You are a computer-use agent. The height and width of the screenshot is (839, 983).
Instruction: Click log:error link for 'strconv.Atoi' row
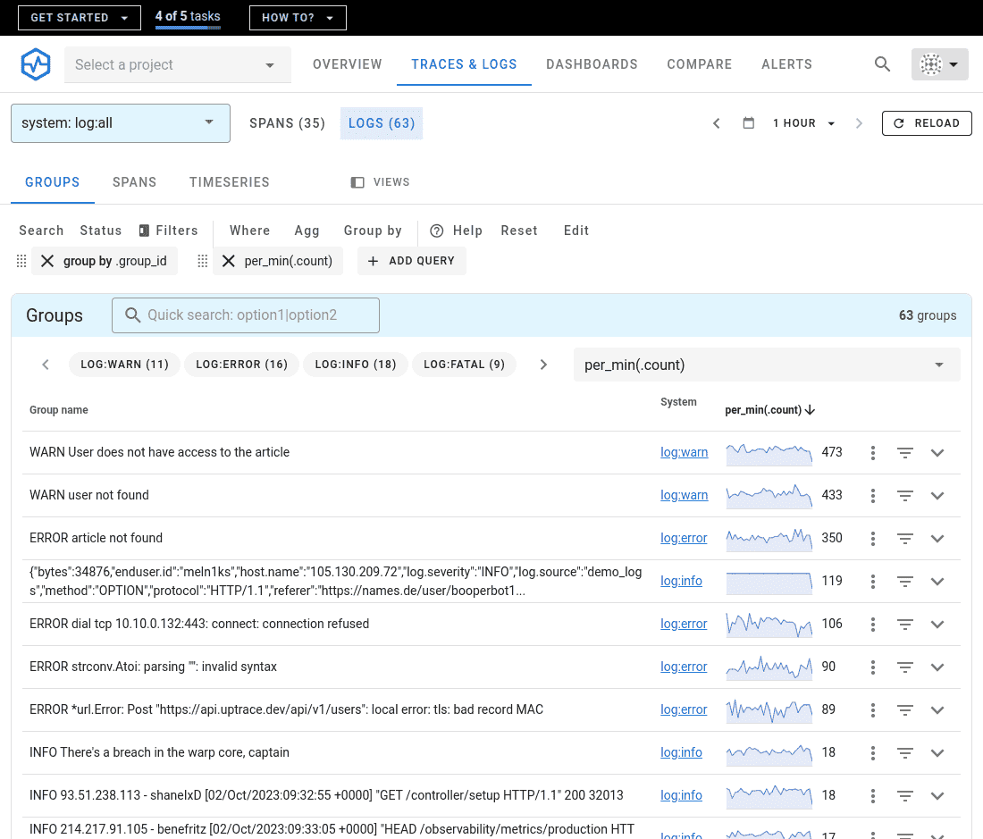[684, 667]
